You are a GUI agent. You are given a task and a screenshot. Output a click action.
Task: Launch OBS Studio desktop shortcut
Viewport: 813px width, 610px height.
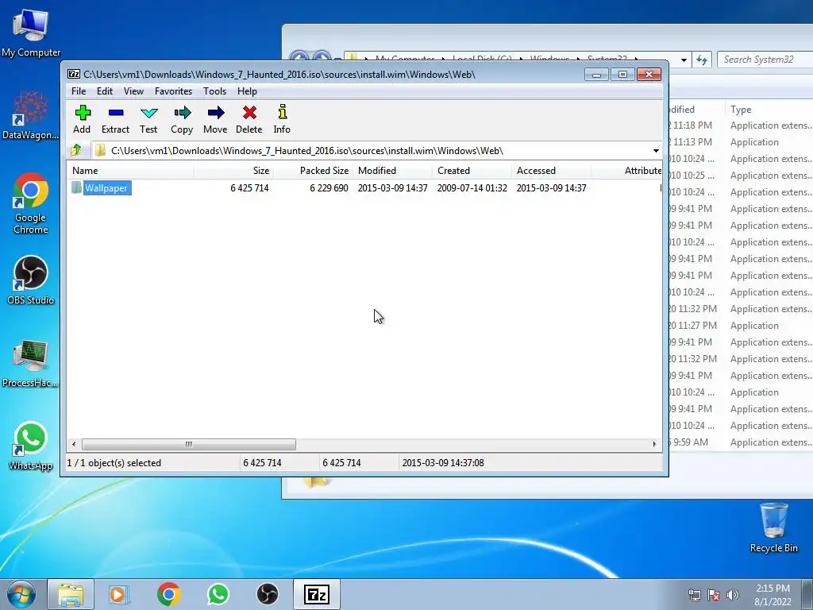(31, 280)
